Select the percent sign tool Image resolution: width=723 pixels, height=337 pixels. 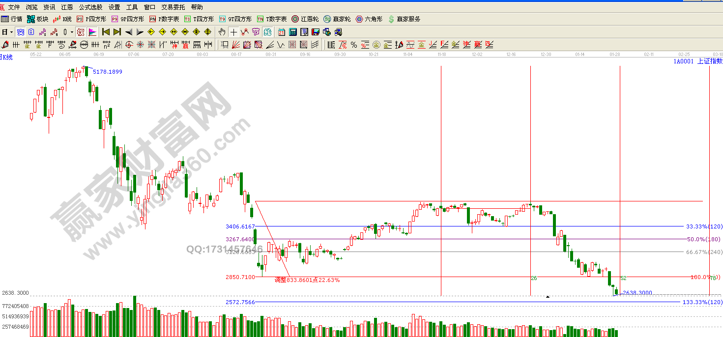[353, 45]
